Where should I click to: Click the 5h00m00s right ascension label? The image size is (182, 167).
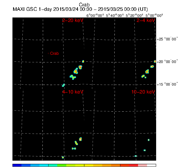pyautogui.click(x=154, y=15)
